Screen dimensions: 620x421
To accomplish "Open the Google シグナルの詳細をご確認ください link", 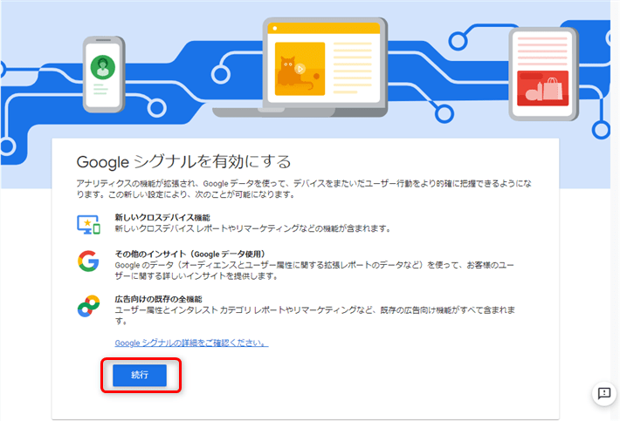I will (x=191, y=343).
